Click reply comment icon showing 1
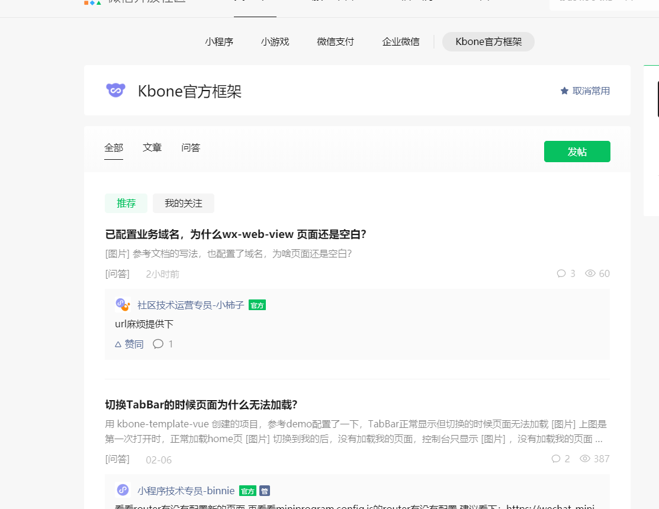 (158, 344)
